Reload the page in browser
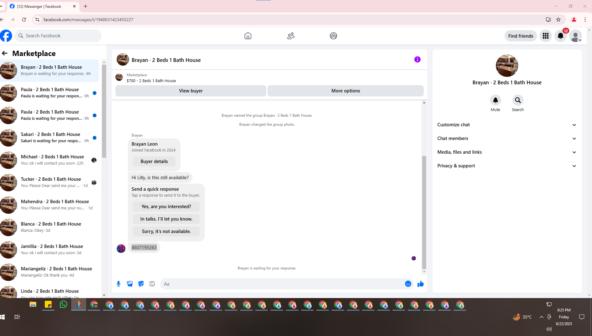This screenshot has width=592, height=336. [24, 20]
